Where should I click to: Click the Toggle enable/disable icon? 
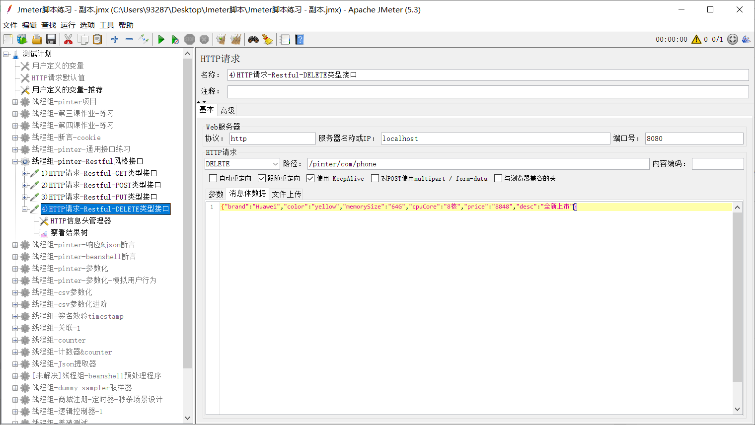(x=144, y=39)
